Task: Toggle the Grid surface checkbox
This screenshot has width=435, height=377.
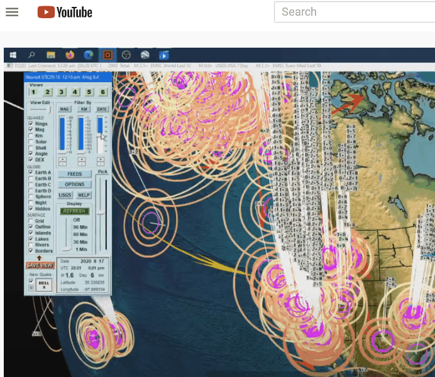Action: [31, 221]
